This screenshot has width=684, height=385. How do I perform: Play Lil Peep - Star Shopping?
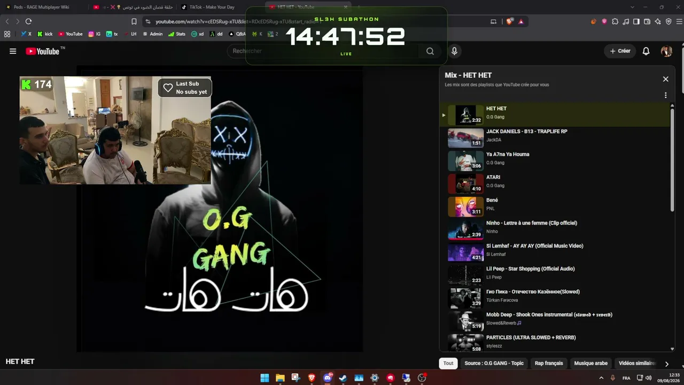click(x=556, y=276)
